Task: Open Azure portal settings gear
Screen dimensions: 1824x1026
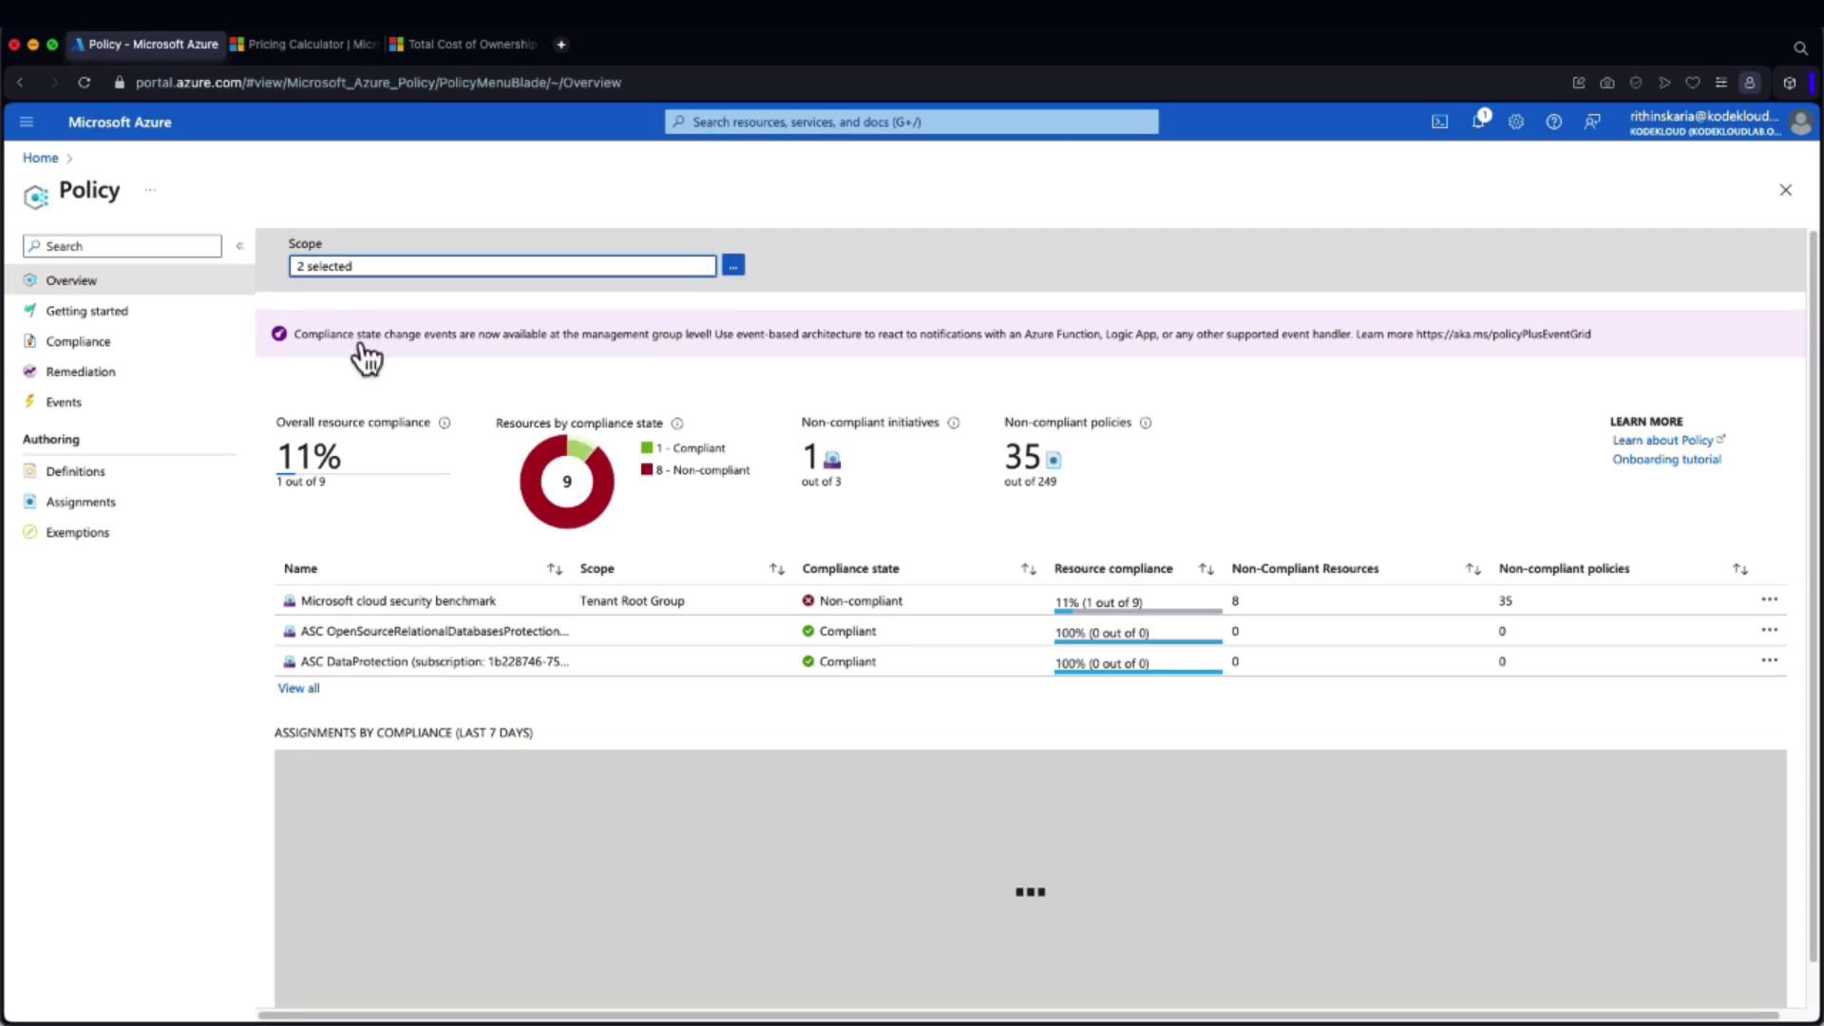Action: (x=1516, y=122)
